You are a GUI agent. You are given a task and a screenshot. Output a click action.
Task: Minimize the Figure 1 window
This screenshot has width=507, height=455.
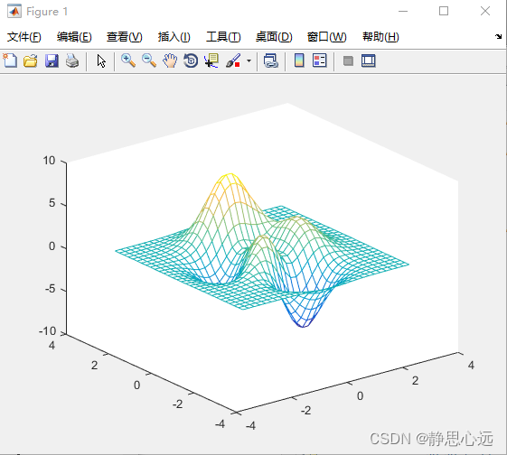tap(403, 12)
